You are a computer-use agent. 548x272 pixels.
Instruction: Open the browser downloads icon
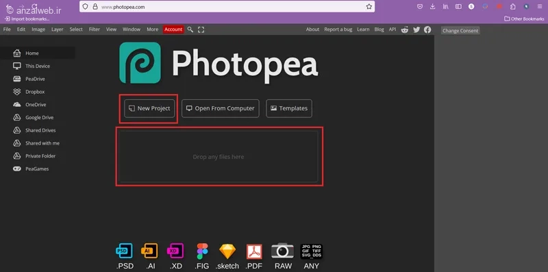[x=433, y=7]
